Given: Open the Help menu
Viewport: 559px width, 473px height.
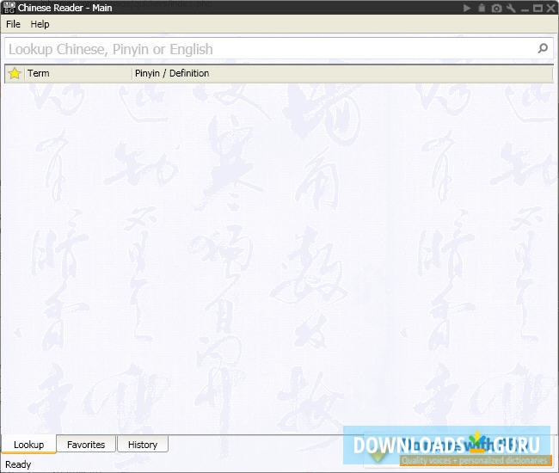Looking at the screenshot, I should [40, 24].
